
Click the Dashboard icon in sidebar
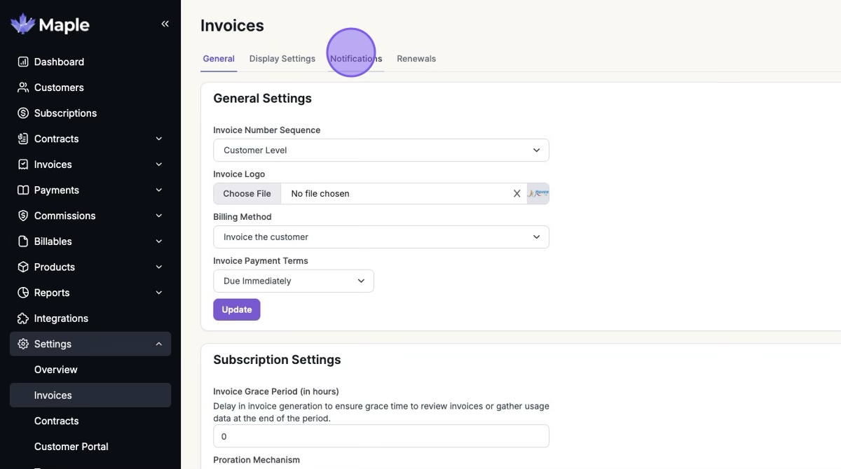(23, 62)
